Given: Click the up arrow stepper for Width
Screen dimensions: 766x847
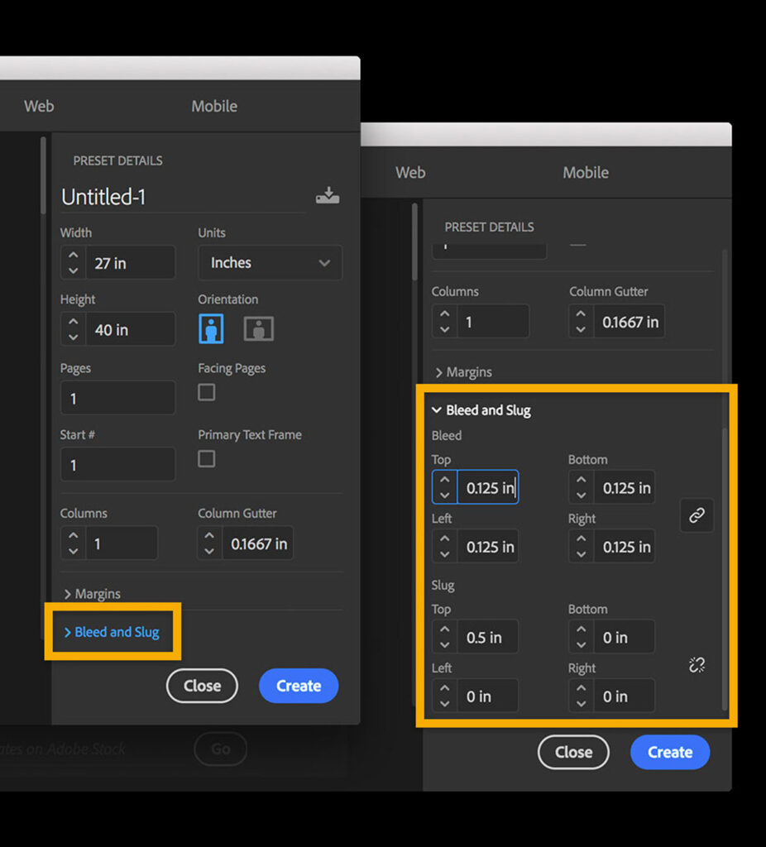Looking at the screenshot, I should (73, 255).
